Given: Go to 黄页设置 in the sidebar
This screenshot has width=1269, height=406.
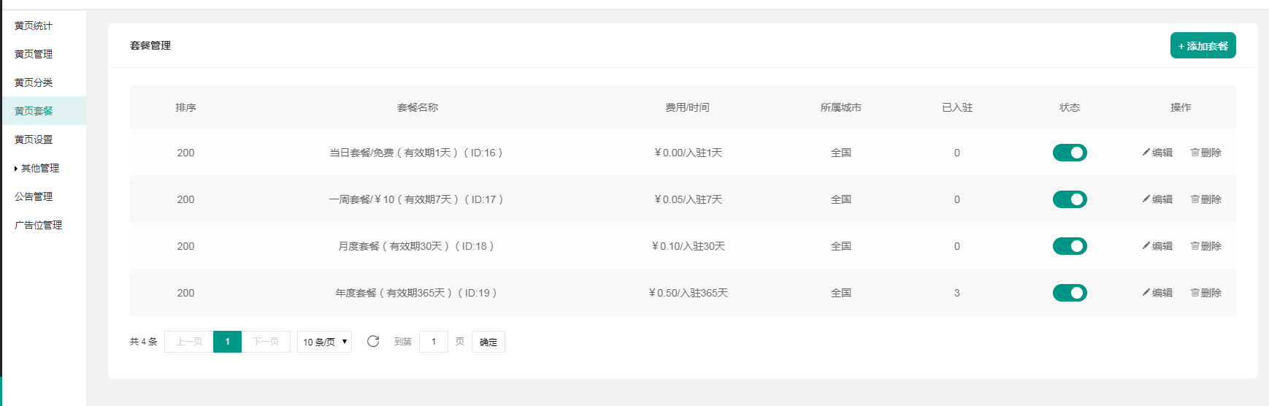Looking at the screenshot, I should [x=34, y=139].
